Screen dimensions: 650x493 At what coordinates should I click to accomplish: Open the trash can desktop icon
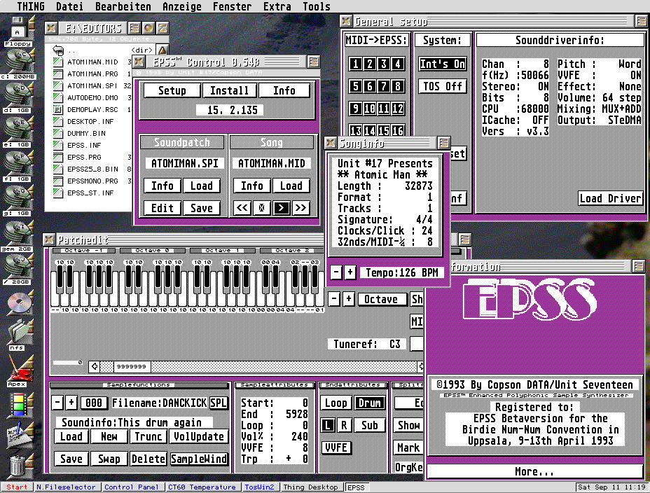pyautogui.click(x=18, y=465)
